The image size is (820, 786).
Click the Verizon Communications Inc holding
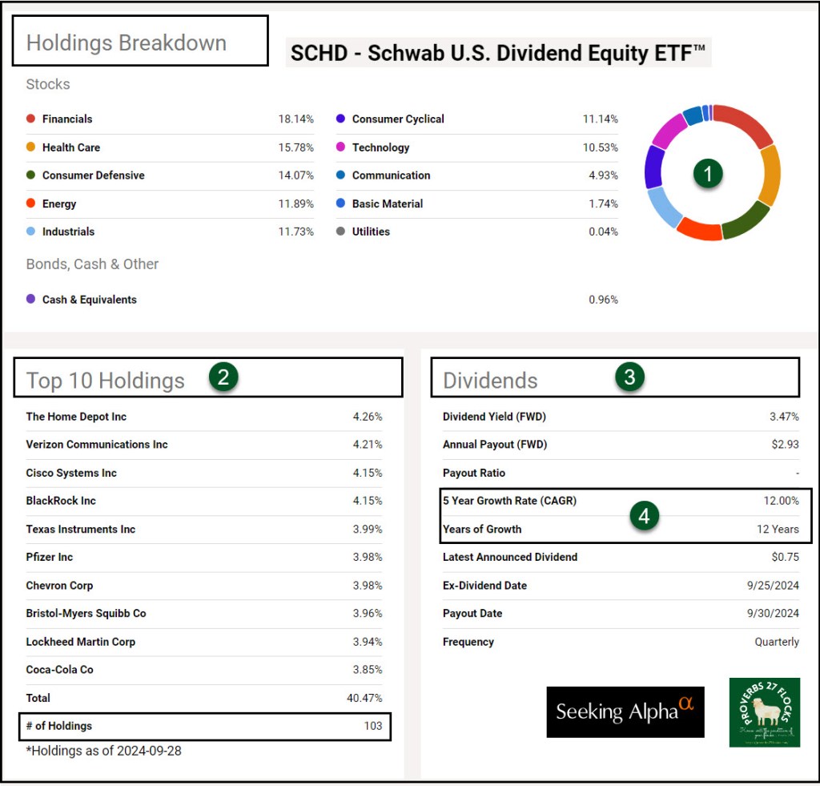pyautogui.click(x=97, y=445)
